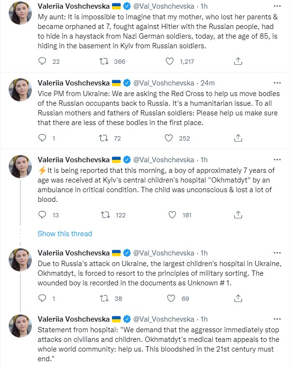
Task: Click the 'Show this thread' link
Action: coord(65,234)
